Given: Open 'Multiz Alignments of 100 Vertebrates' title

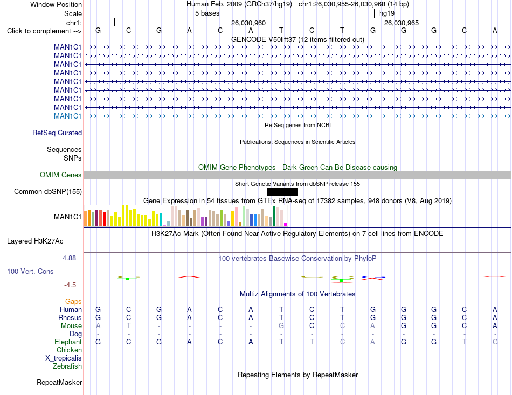Looking at the screenshot, I should 297,294.
